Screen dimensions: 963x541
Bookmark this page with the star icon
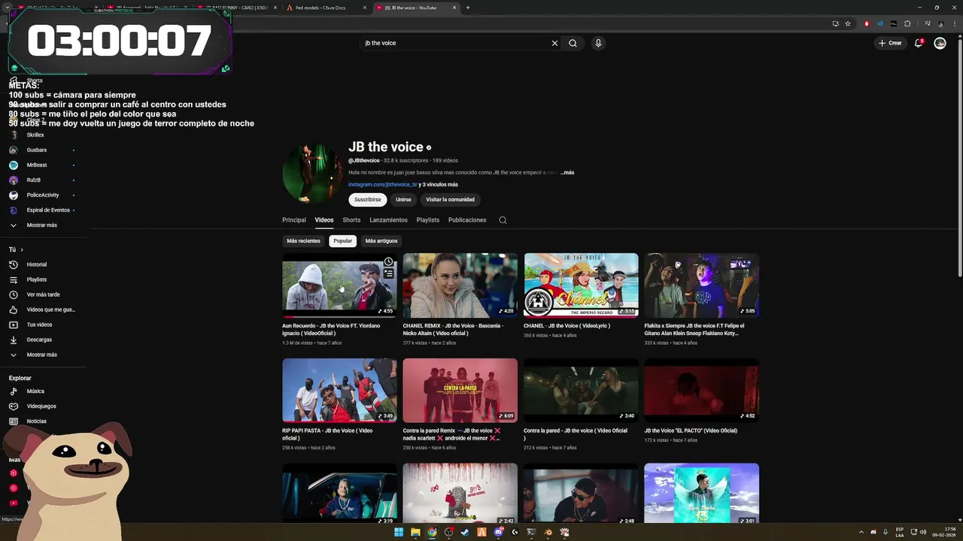click(848, 23)
